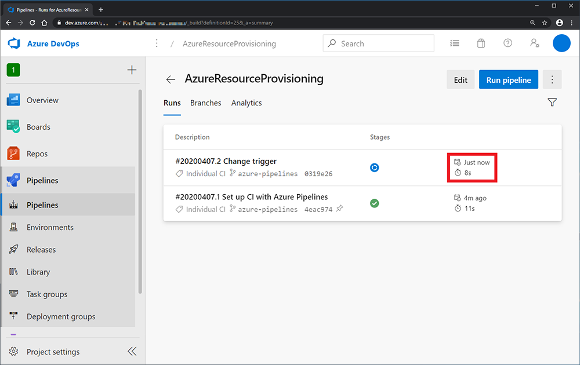Image resolution: width=580 pixels, height=365 pixels.
Task: Click commit hash 4eac974
Action: (x=318, y=210)
